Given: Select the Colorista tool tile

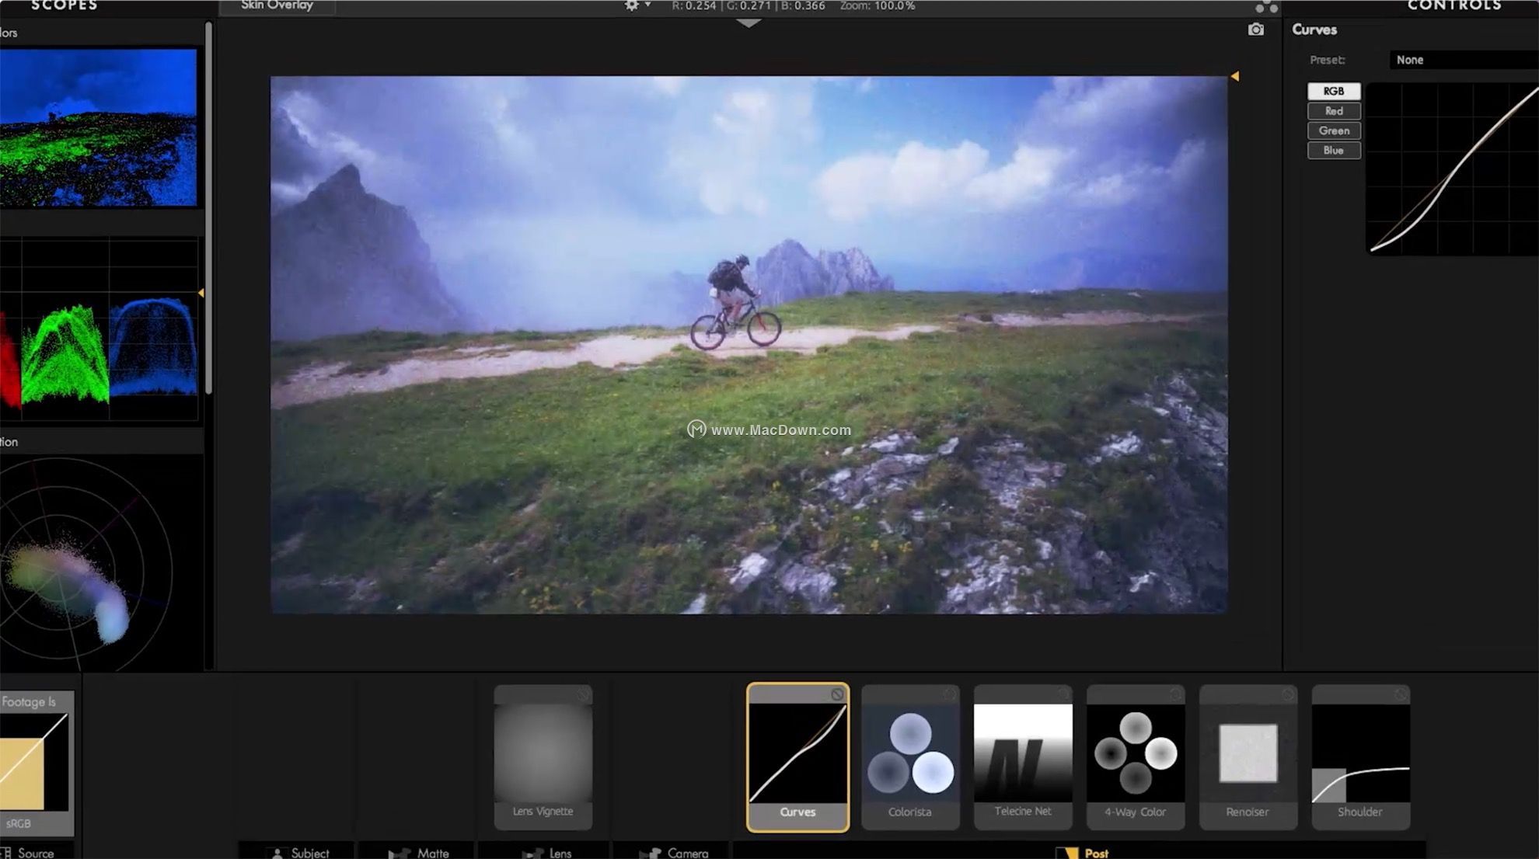Looking at the screenshot, I should click(909, 755).
